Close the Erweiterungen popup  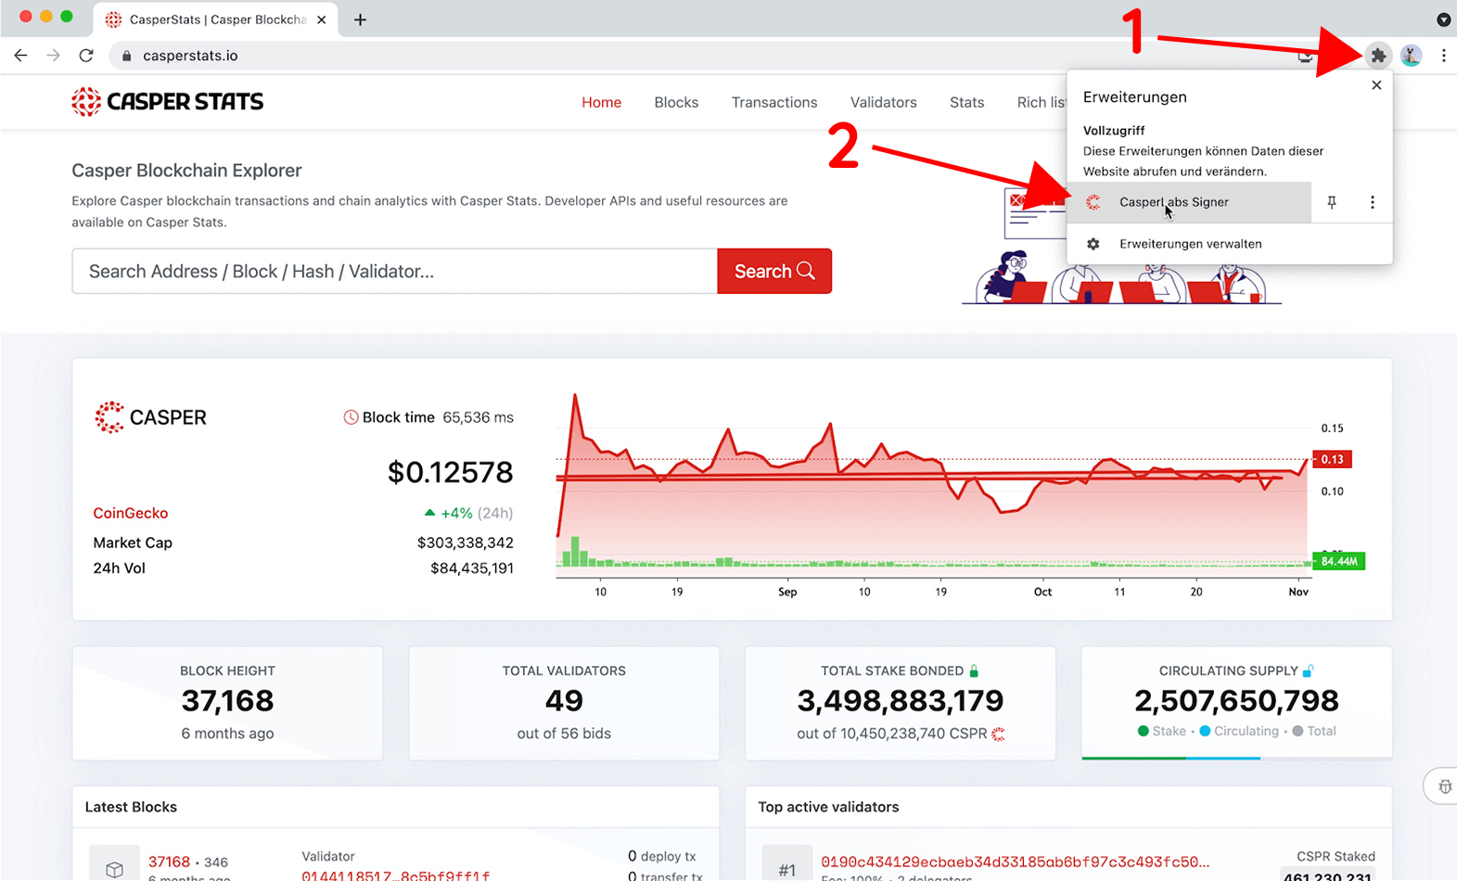point(1376,85)
